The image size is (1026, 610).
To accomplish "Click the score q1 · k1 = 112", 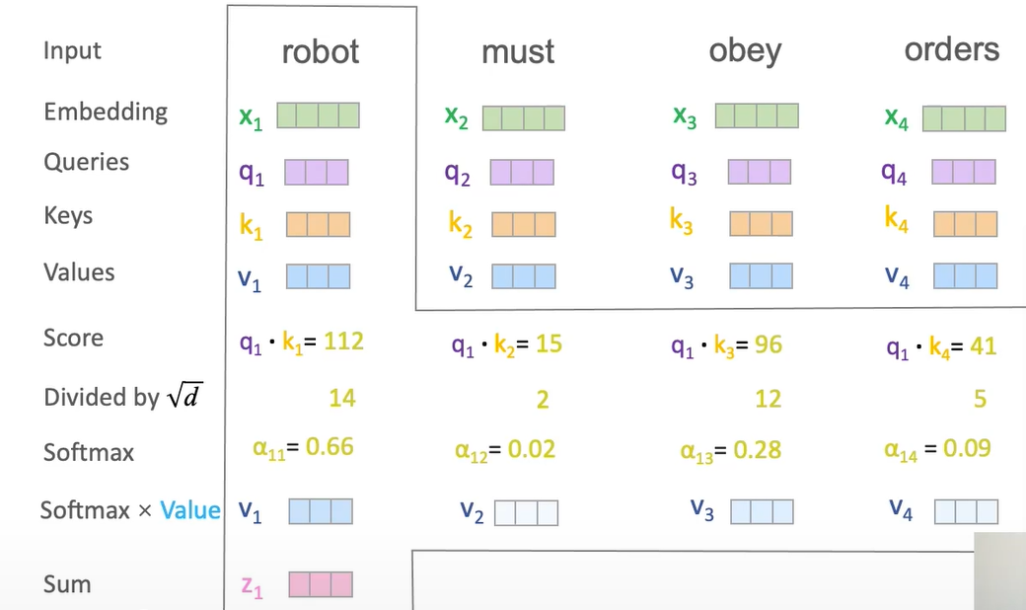I will [301, 342].
